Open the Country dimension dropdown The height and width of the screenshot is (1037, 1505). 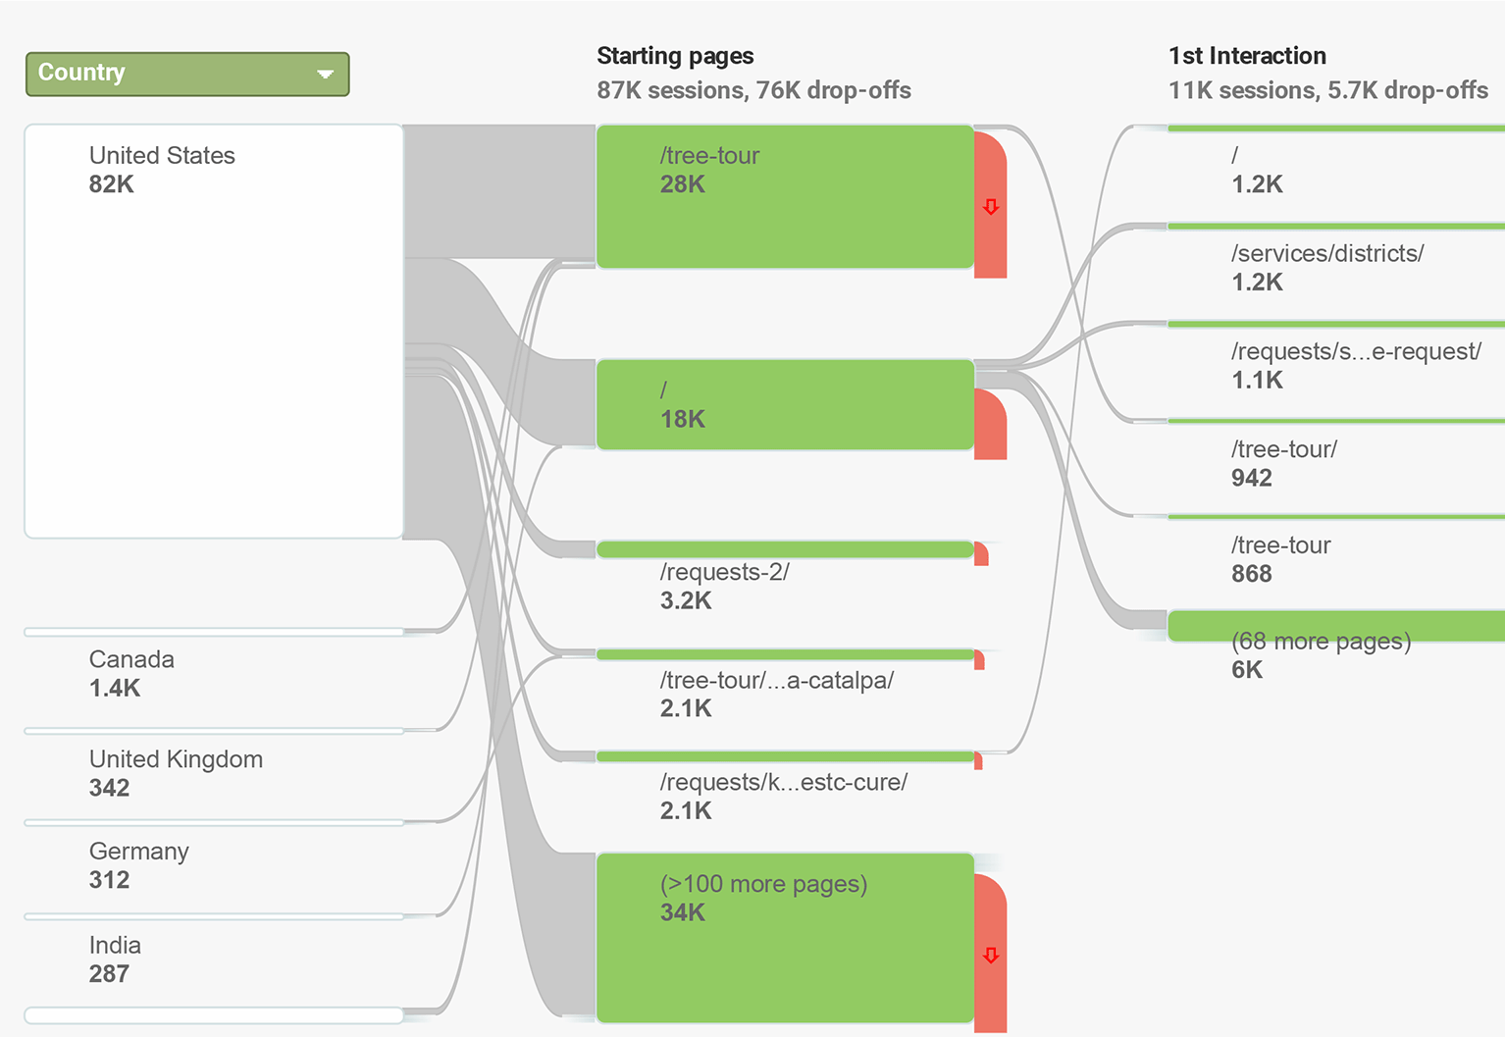[187, 75]
